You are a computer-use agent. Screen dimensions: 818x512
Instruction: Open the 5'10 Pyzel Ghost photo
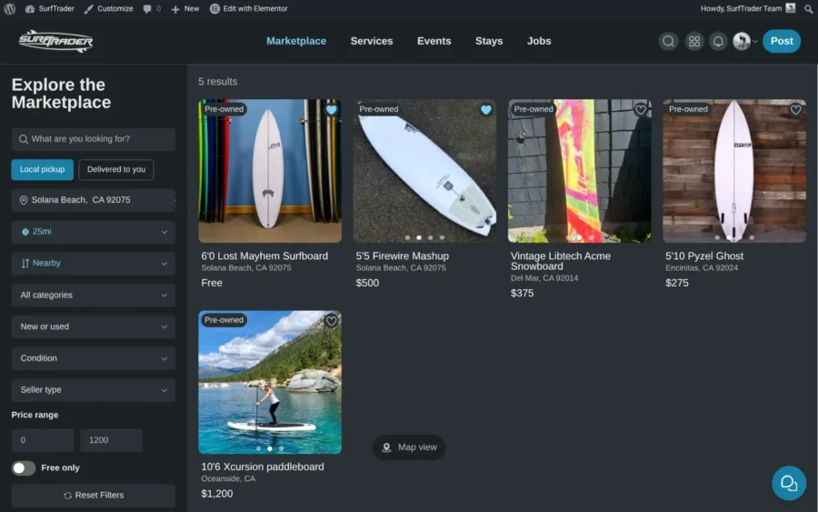[x=734, y=171]
